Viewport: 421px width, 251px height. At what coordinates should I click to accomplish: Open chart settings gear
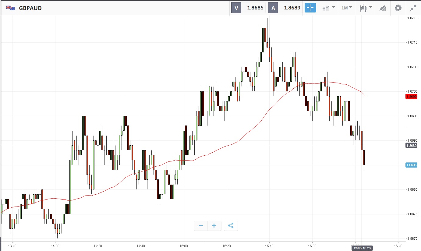(398, 8)
